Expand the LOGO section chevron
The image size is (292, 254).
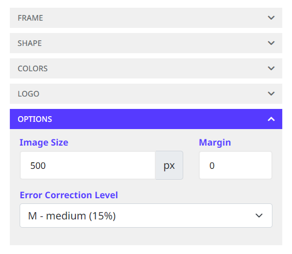(x=271, y=93)
